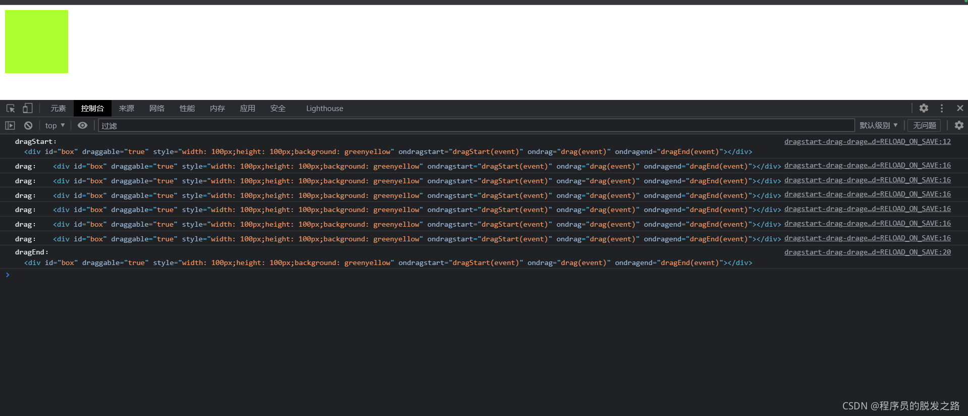968x416 pixels.
Task: Click the greenyellow box on the page
Action: pos(36,41)
